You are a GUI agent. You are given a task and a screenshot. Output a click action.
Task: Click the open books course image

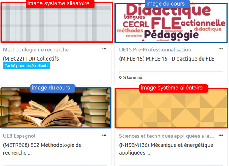(56, 108)
